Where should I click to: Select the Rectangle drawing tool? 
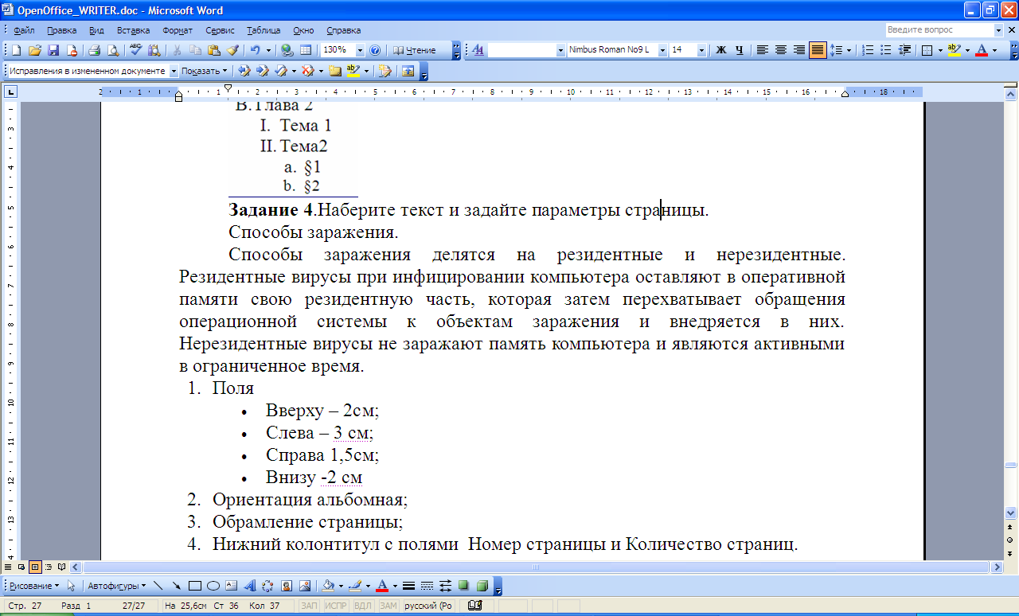click(x=194, y=586)
